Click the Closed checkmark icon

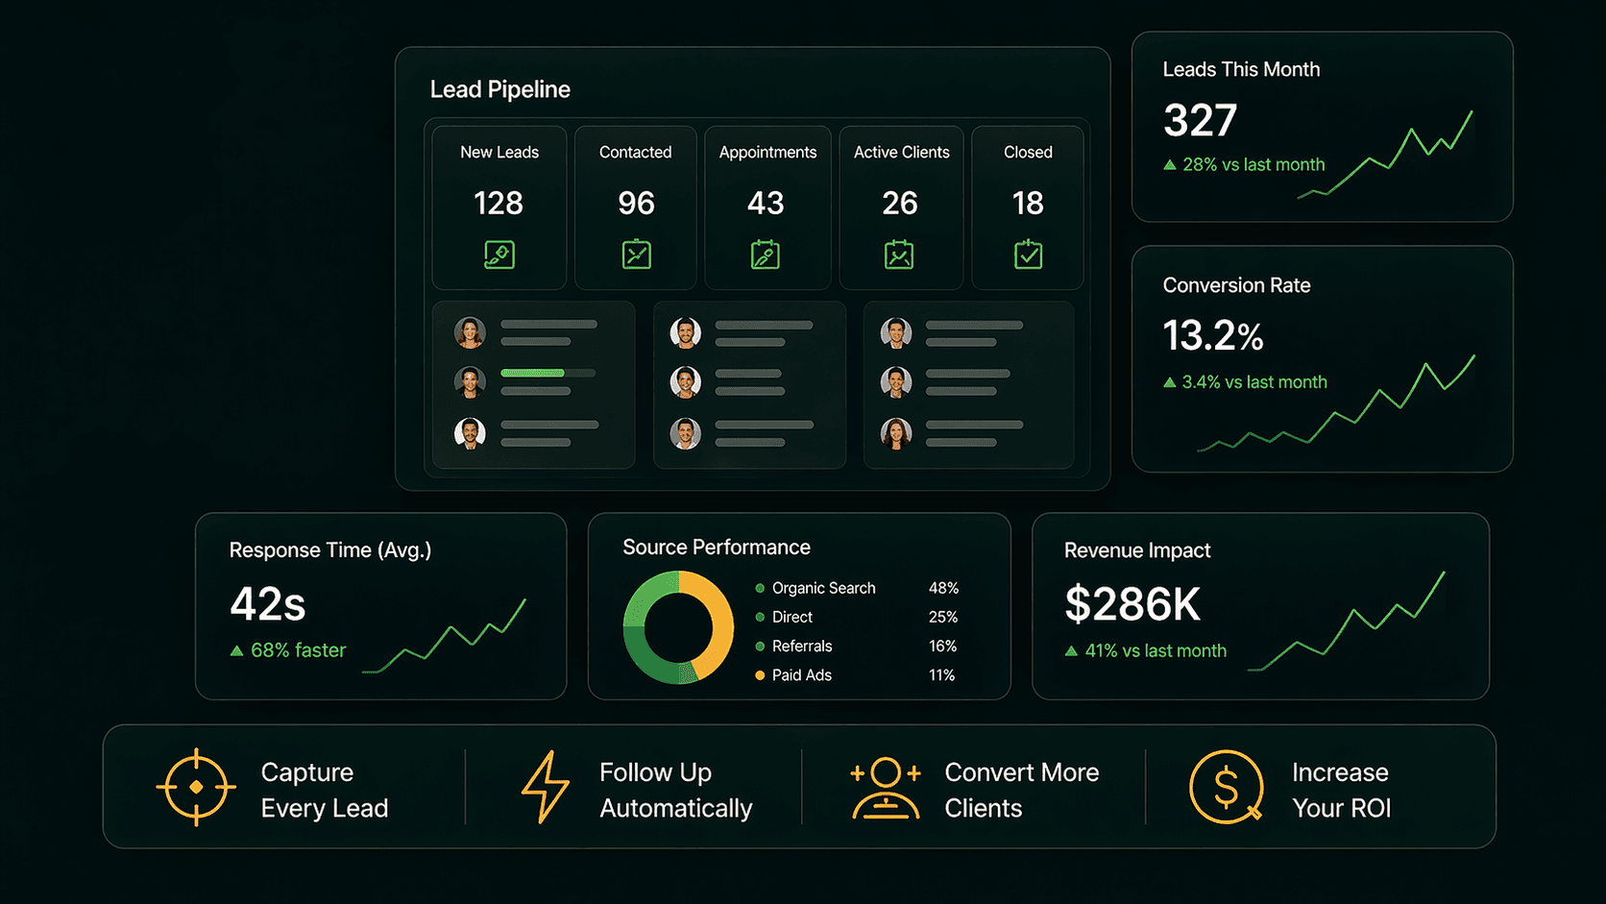(x=1027, y=254)
